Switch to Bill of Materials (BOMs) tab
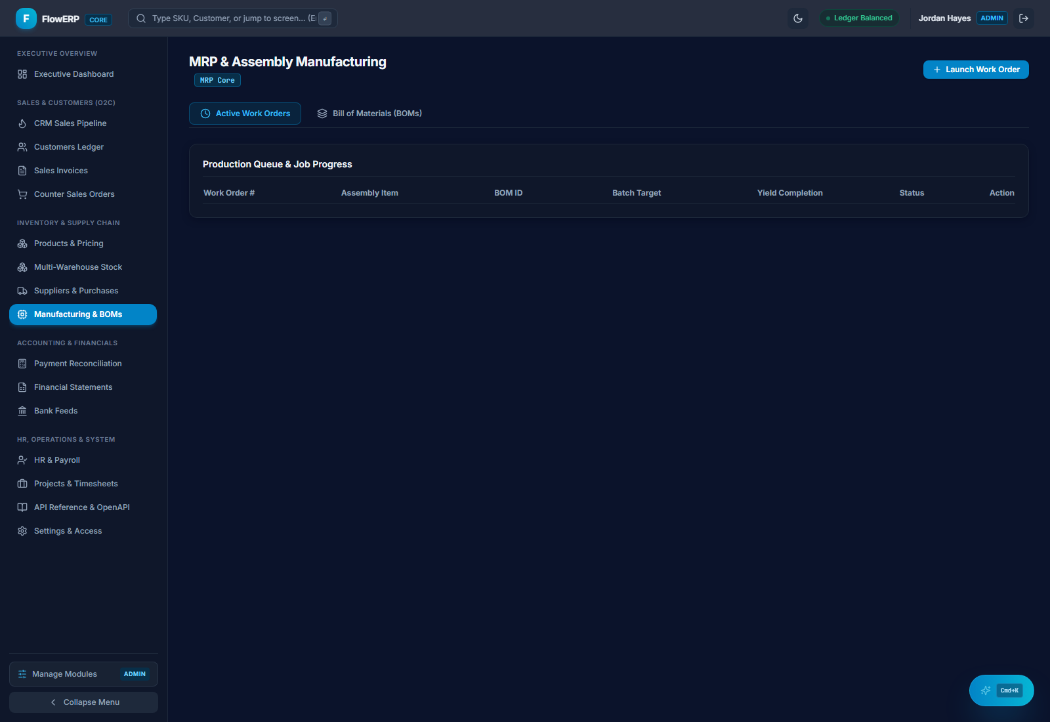Screen dimensions: 1050x722 click(x=369, y=114)
